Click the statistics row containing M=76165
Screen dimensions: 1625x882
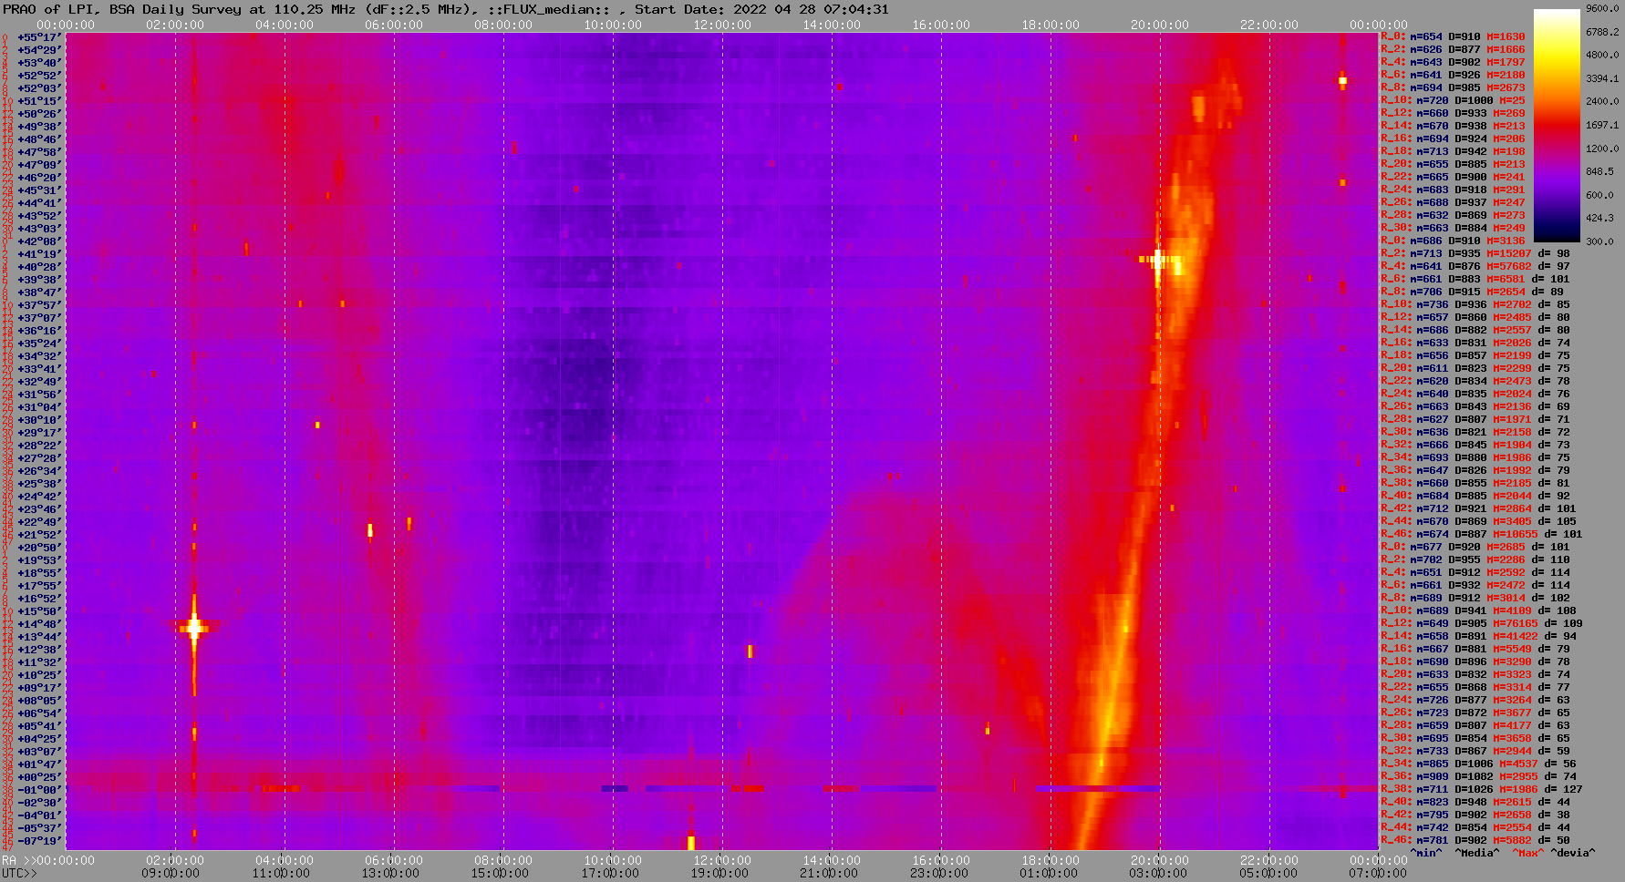(1482, 624)
